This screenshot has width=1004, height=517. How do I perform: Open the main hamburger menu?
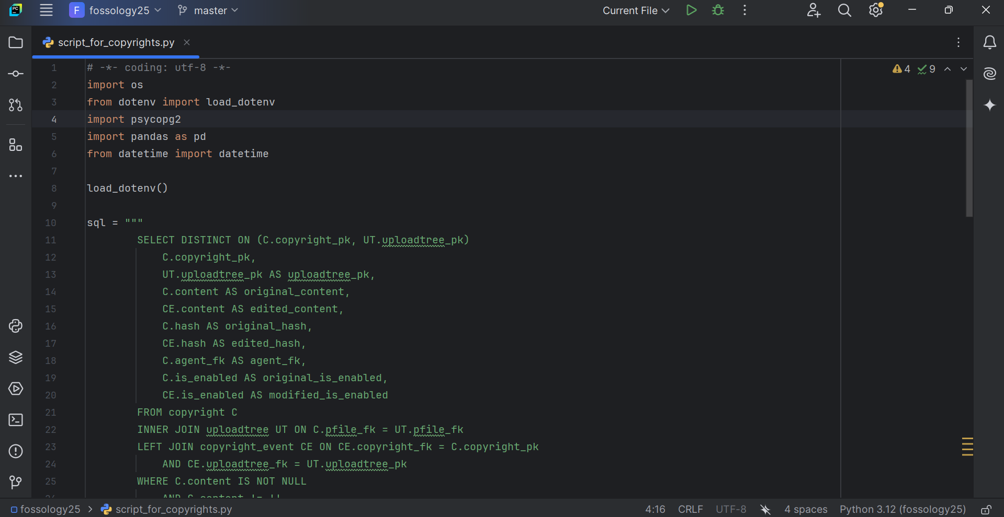pos(46,10)
